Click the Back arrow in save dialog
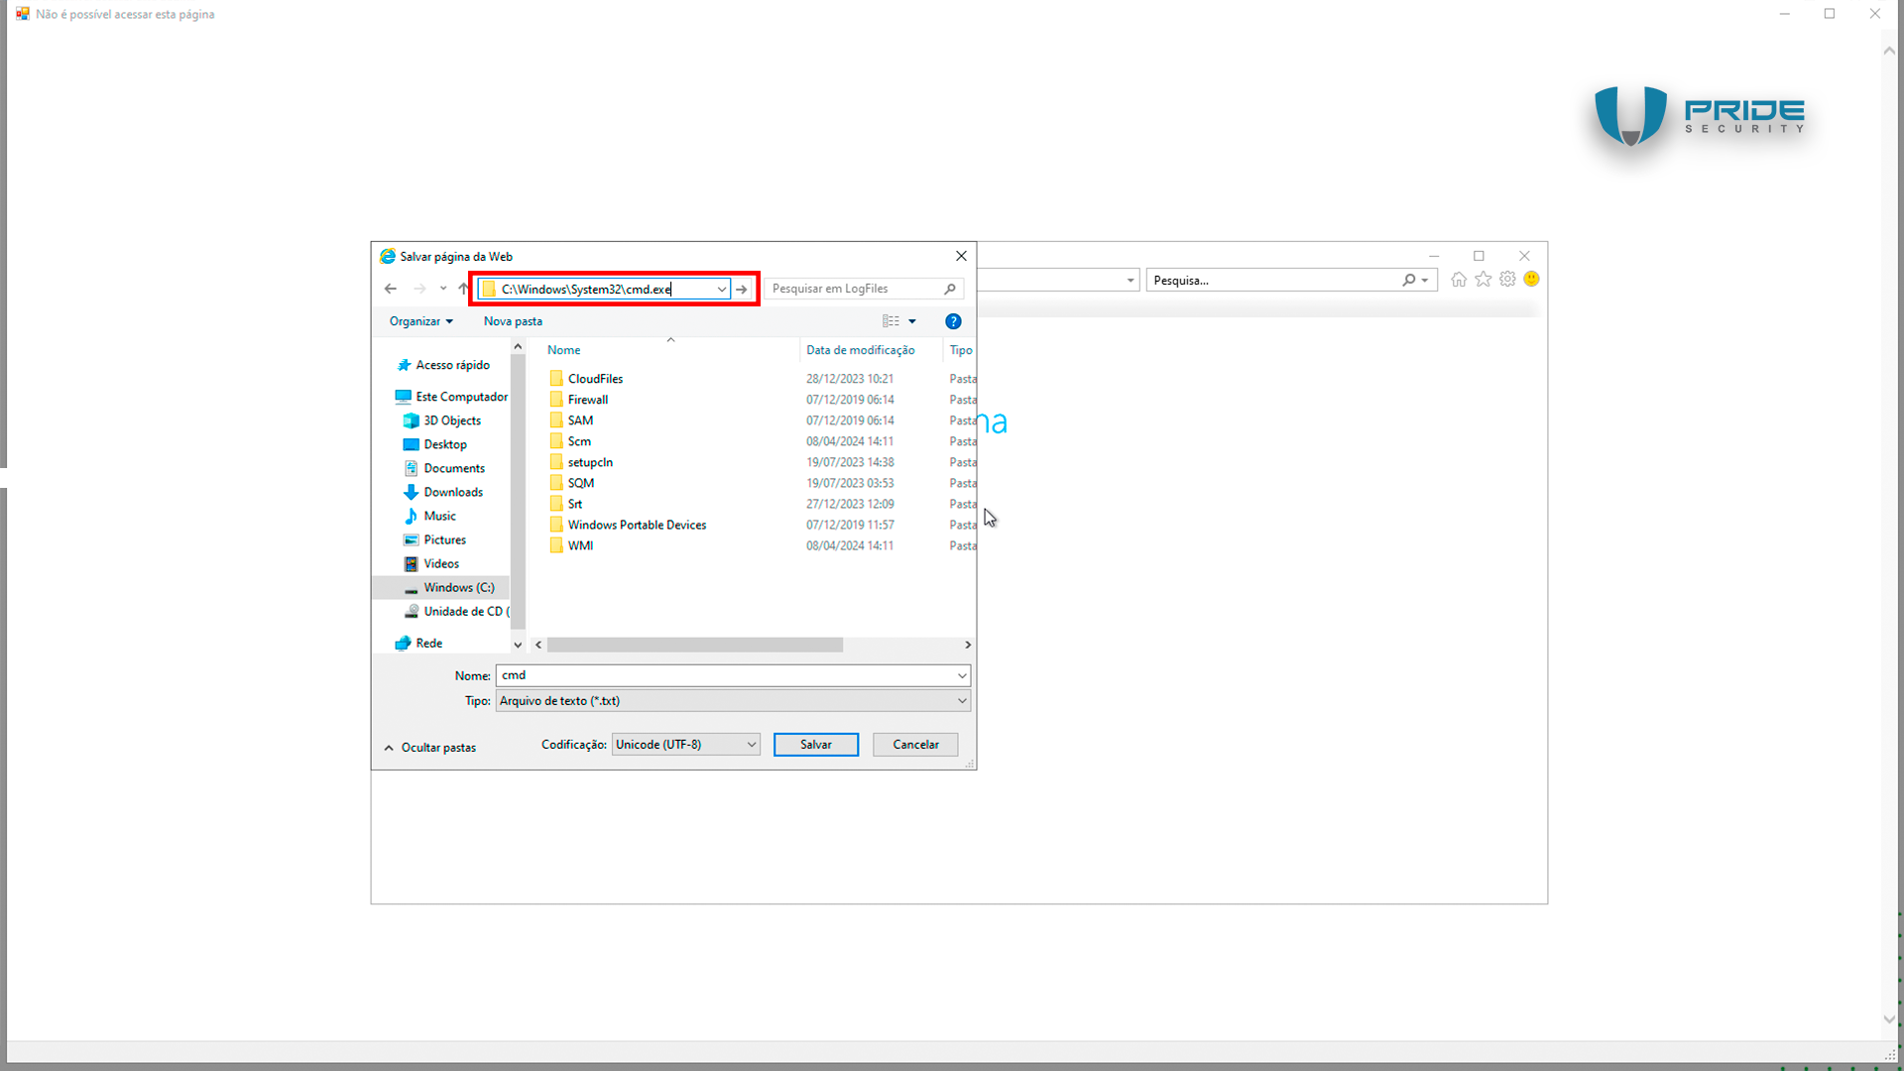Viewport: 1904px width, 1071px height. (x=391, y=289)
